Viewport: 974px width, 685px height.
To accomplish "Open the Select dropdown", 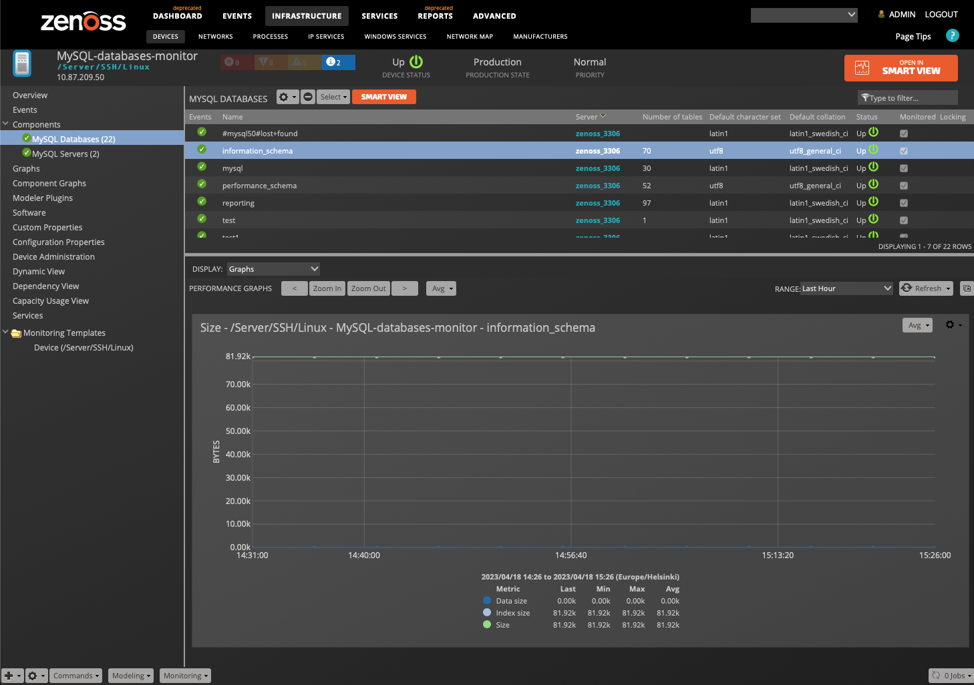I will pos(333,97).
